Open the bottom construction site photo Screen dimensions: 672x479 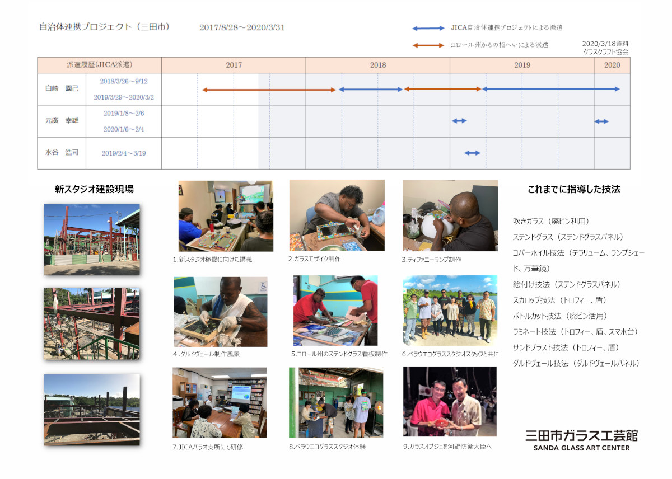click(x=92, y=410)
